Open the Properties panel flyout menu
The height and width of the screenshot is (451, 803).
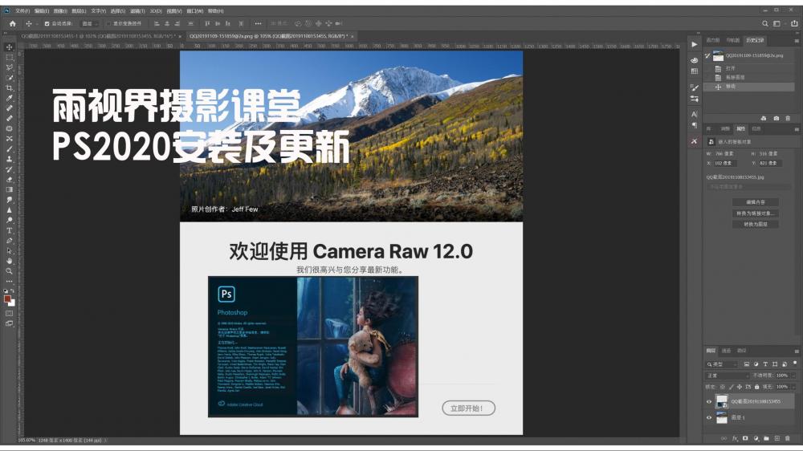[797, 129]
